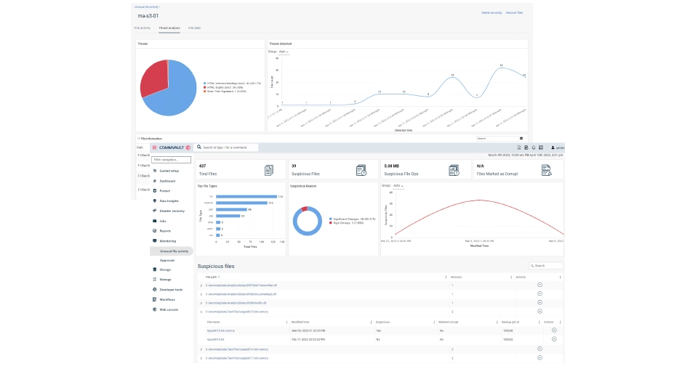Click the Filter navigation input field
Screen dimensions: 698x369
171,159
